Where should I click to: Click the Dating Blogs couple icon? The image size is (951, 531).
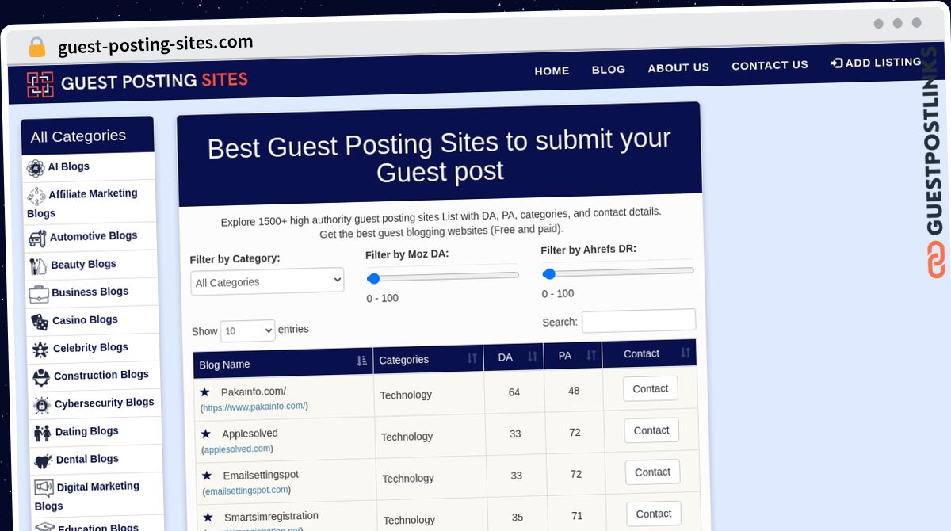click(x=42, y=434)
